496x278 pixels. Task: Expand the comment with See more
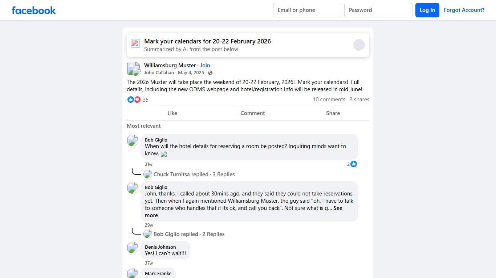point(338,208)
